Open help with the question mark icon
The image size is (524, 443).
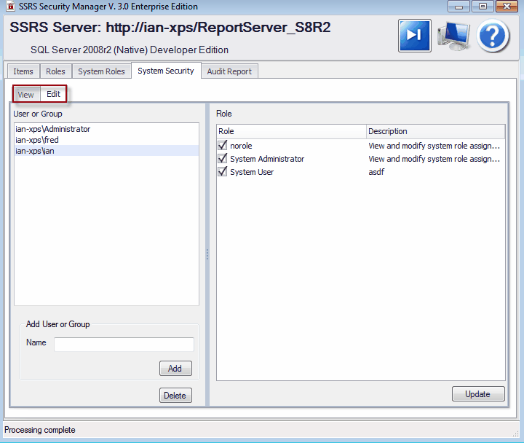[x=493, y=36]
